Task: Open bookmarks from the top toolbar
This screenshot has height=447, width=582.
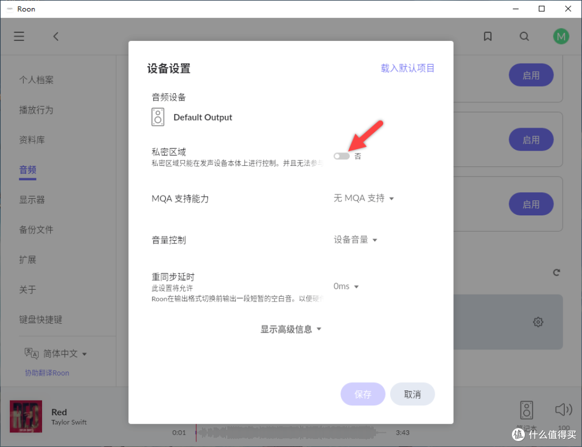Action: tap(488, 36)
